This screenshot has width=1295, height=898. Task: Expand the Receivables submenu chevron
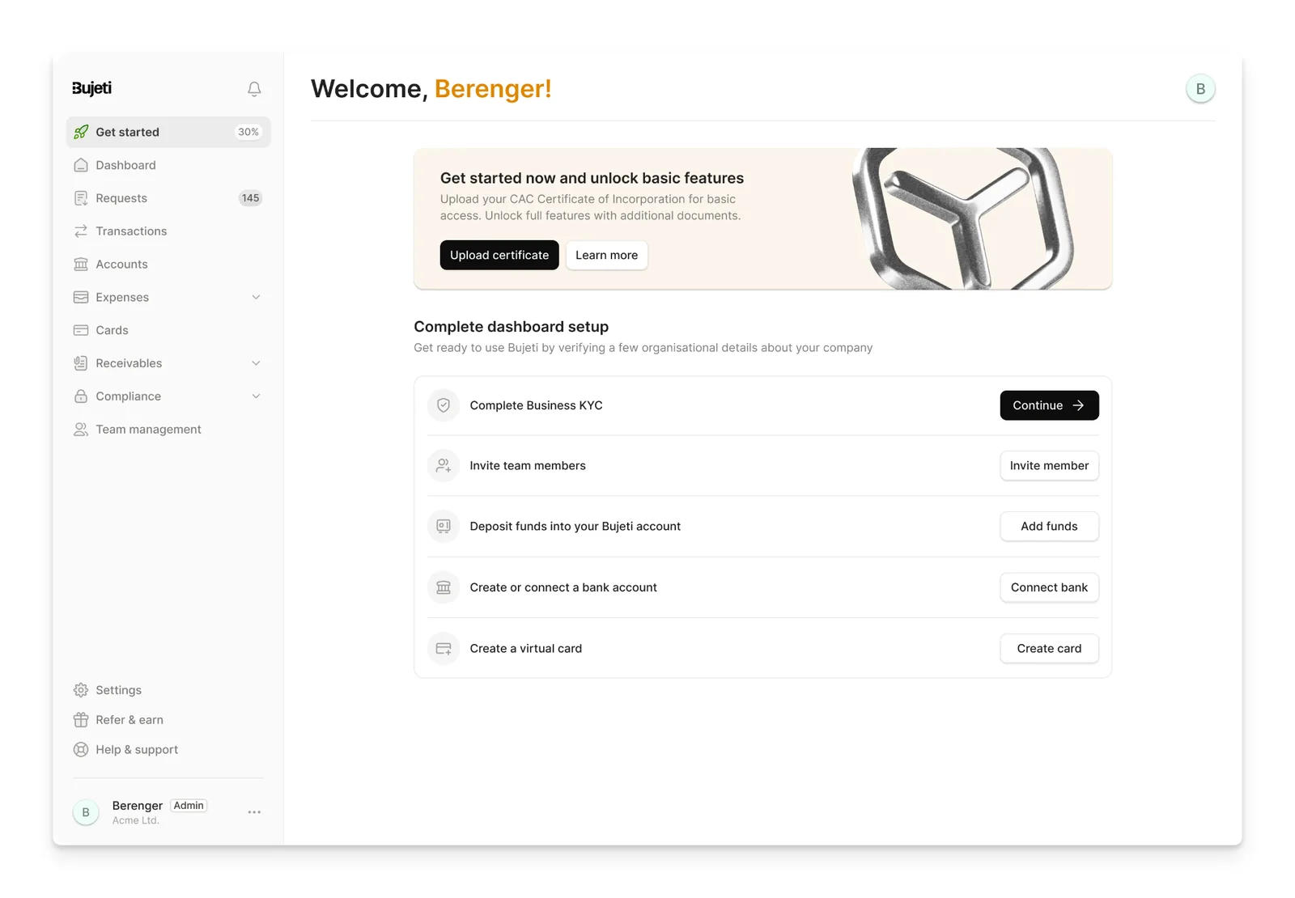[256, 363]
